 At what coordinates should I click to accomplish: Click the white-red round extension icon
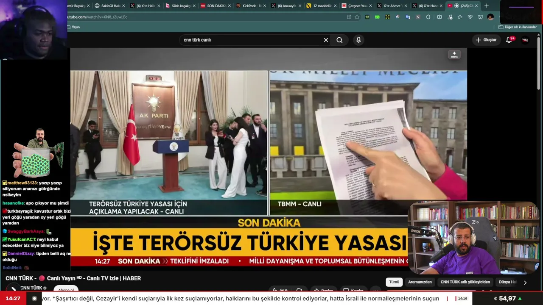(x=397, y=17)
